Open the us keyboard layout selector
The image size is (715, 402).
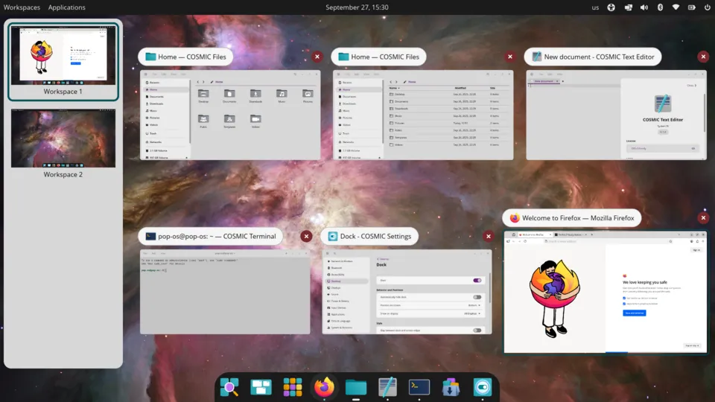595,7
